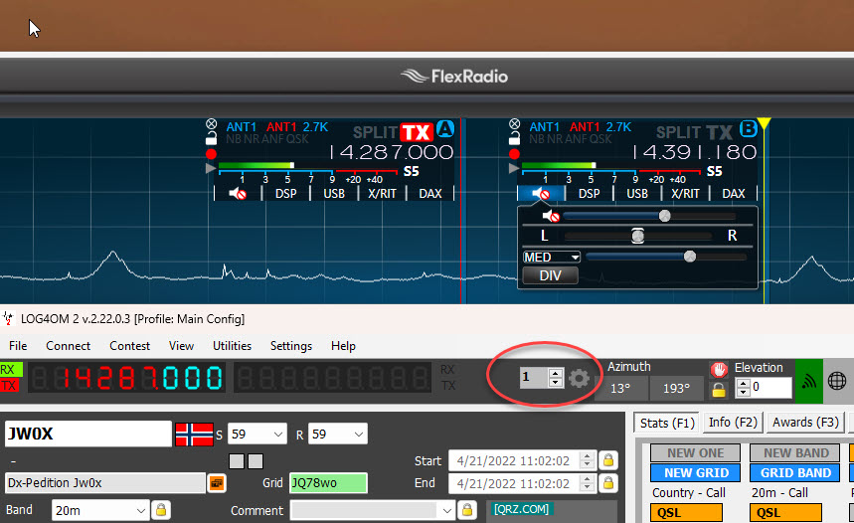Click slice B frequency 14.391.180
Image resolution: width=854 pixels, height=523 pixels.
point(694,152)
